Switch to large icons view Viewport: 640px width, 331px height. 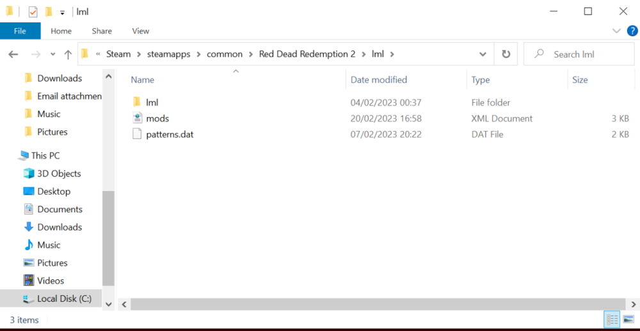pos(628,319)
